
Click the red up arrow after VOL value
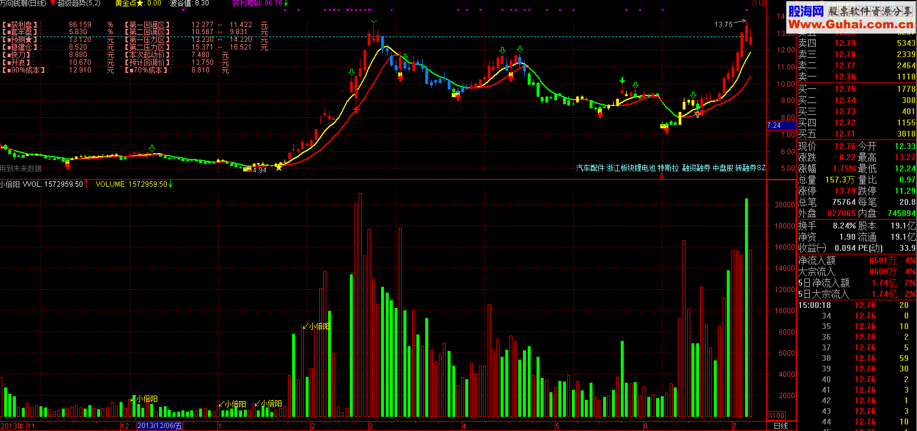coord(86,184)
